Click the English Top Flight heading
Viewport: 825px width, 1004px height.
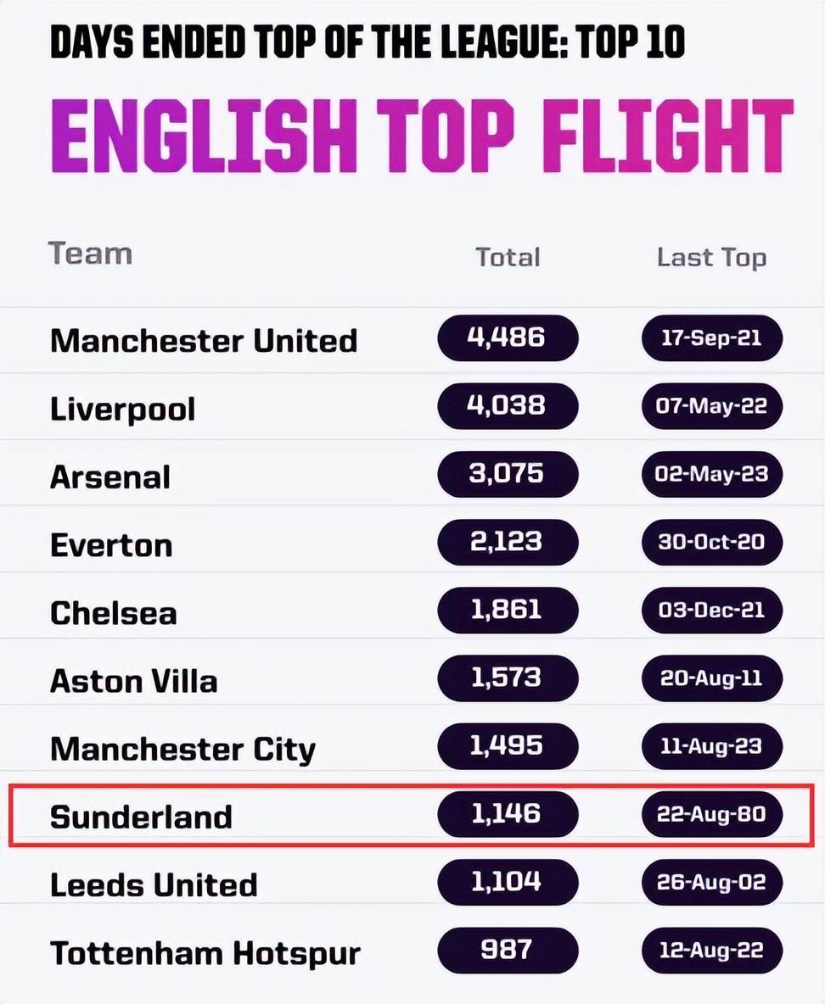(422, 137)
